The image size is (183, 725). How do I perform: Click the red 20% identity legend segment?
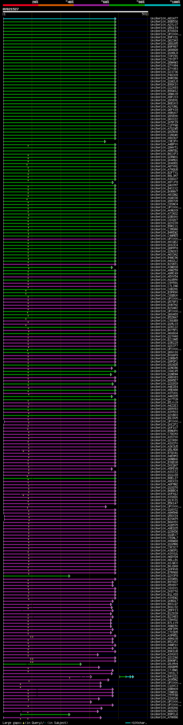click(21, 5)
